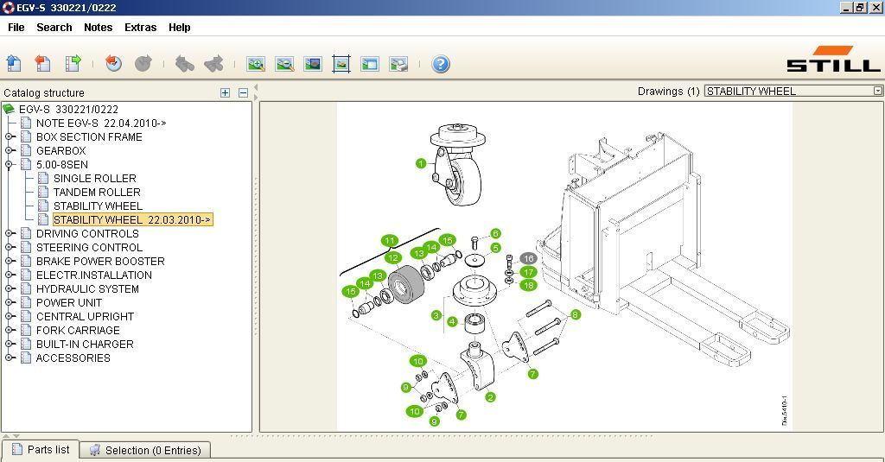Expand the DRIVING CONTROLS node
Screen dimensions: 885x462
pos(9,233)
